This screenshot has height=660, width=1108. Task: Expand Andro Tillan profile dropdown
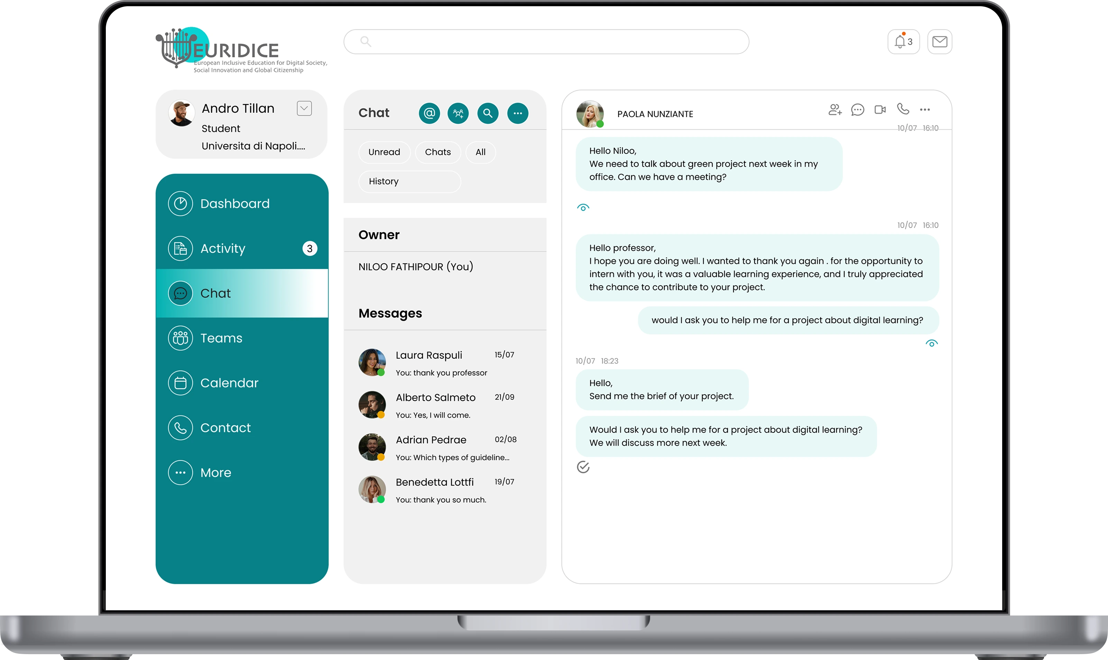pyautogui.click(x=304, y=108)
